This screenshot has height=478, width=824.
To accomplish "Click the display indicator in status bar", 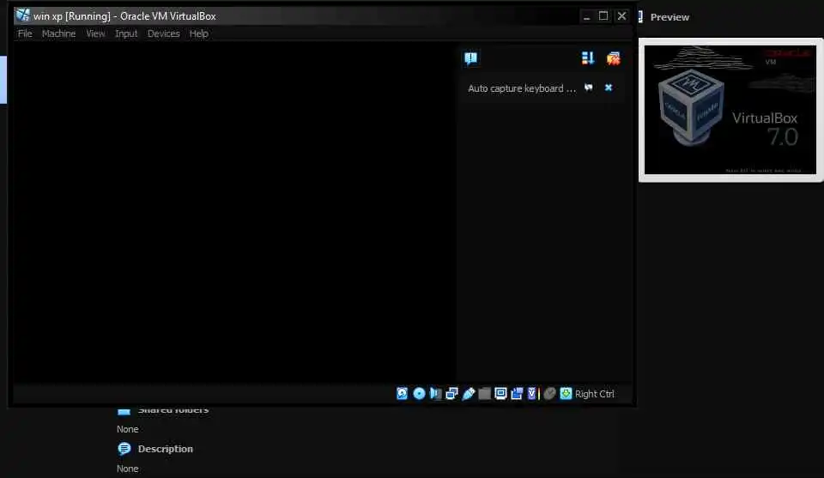I will coord(500,393).
